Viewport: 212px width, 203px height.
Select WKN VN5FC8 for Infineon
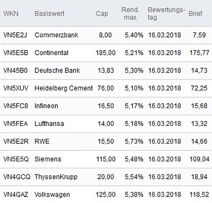[16, 106]
